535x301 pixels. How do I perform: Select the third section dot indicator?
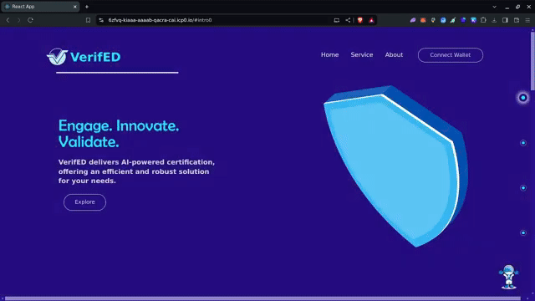522,188
